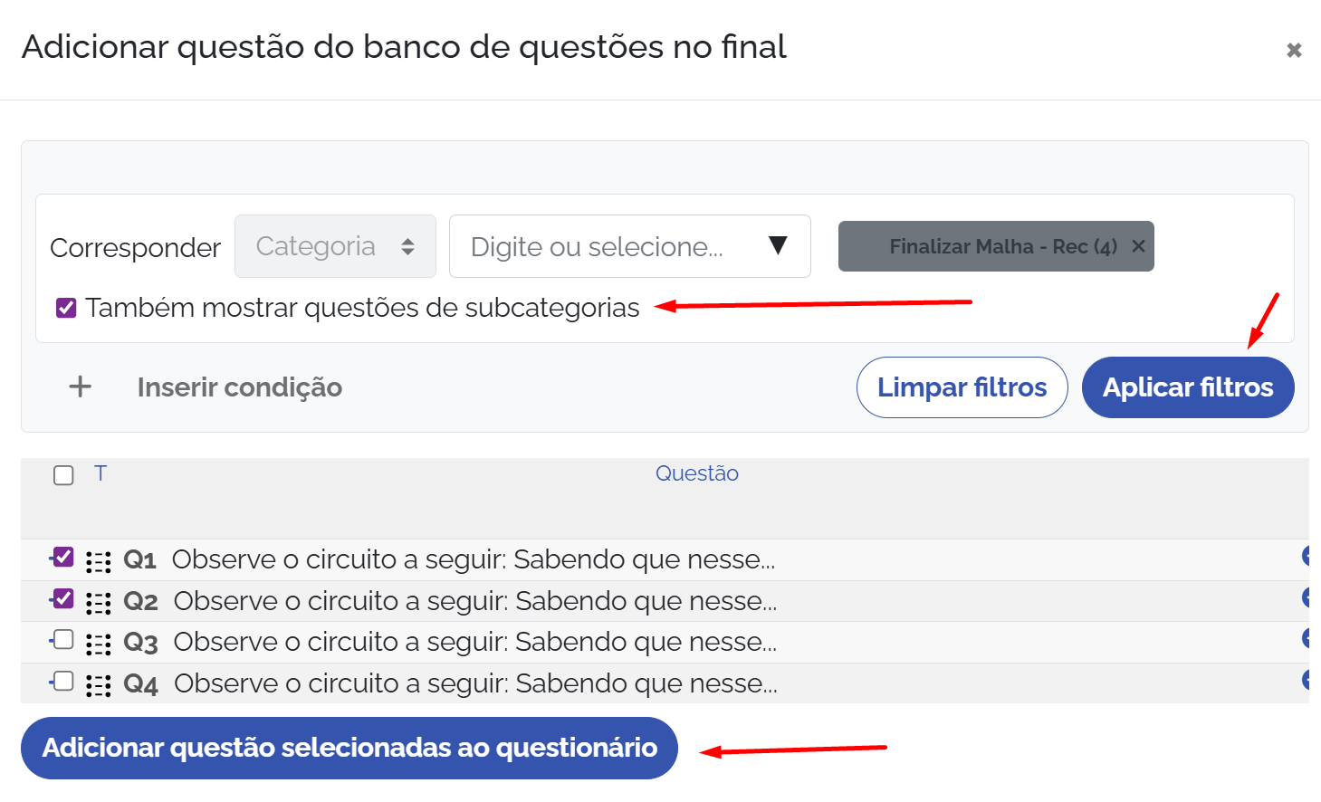Click the question type icon beside Q4

(99, 685)
